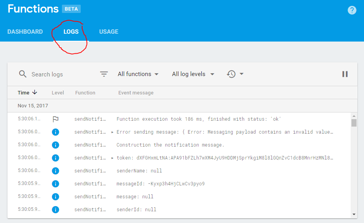Click the history clock icon

coord(231,74)
